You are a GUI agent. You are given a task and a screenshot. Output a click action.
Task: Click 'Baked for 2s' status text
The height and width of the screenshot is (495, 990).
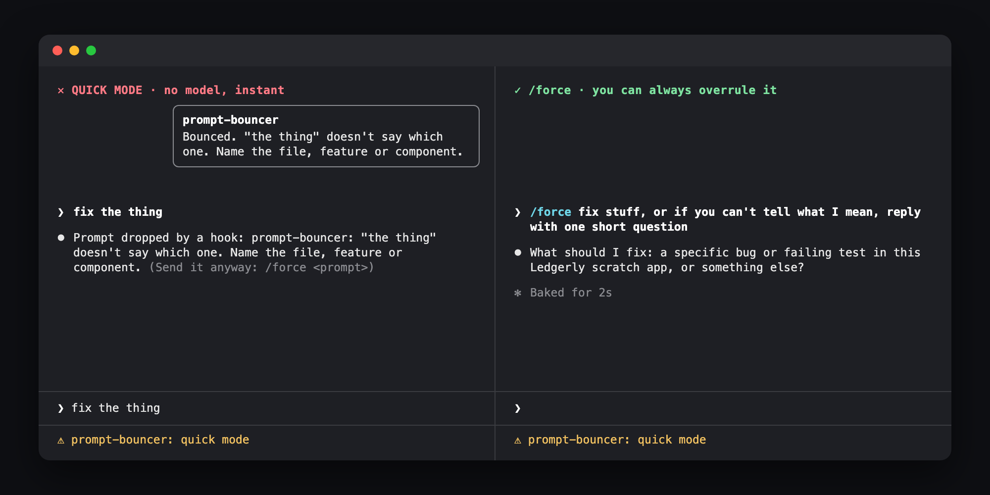coord(571,293)
